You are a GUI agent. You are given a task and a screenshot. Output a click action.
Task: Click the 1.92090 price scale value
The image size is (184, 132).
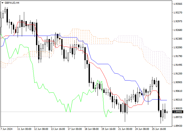(x=178, y=48)
